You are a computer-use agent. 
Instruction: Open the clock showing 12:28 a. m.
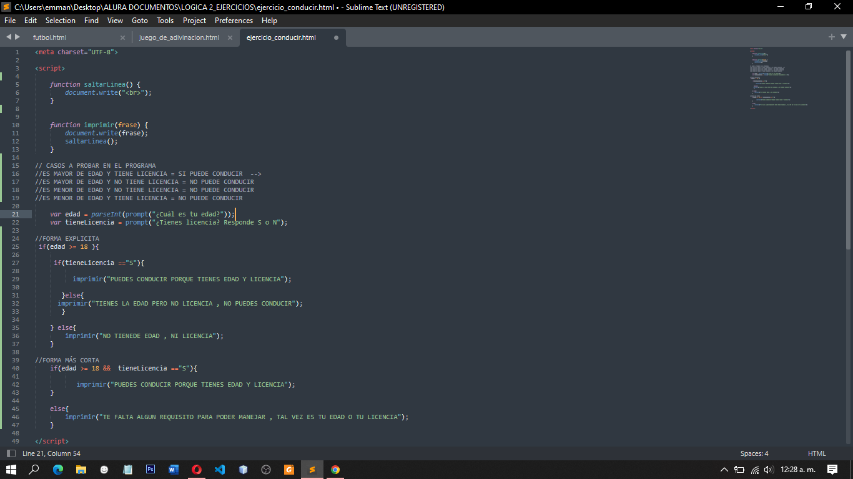[x=798, y=470]
